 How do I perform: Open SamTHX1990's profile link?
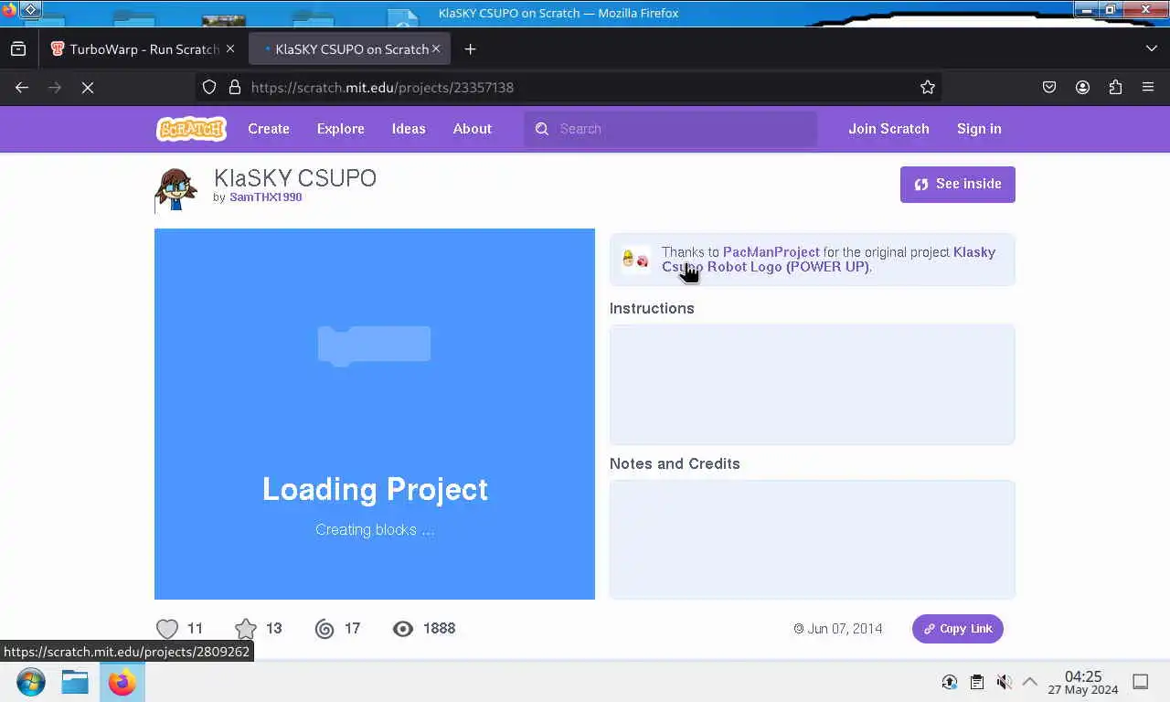tap(265, 197)
